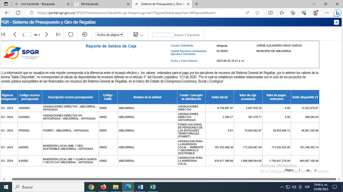Click MUNICIPIO DE ABEJORRAL text

coord(274,51)
